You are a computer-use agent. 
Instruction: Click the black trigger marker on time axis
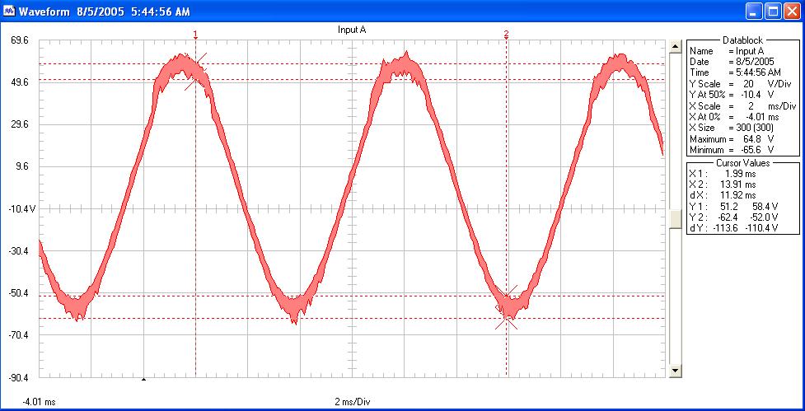coord(143,379)
